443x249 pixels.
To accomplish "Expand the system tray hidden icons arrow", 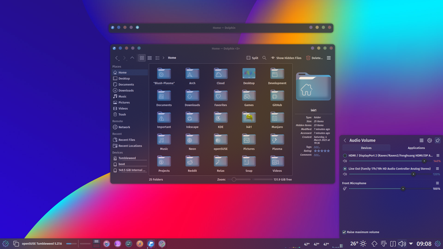I will [411, 244].
